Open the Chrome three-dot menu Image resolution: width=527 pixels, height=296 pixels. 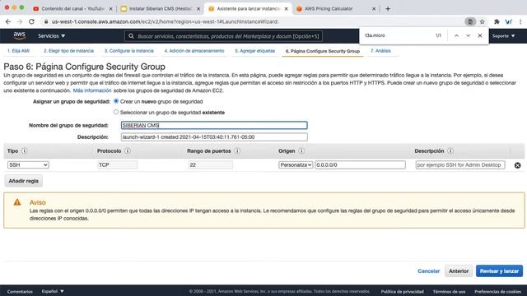(520, 21)
